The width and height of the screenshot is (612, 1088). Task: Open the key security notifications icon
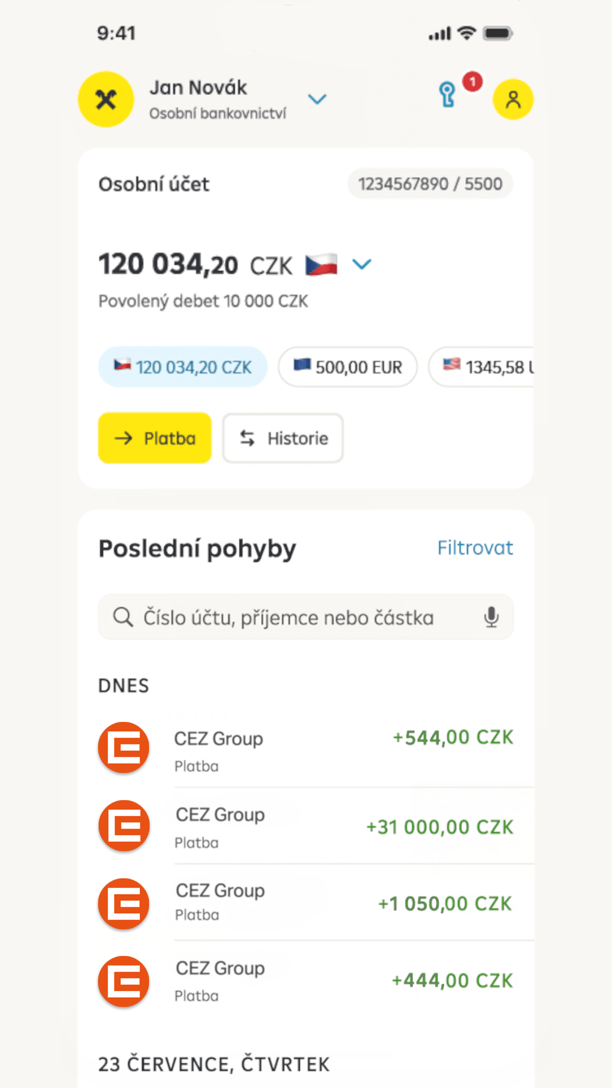click(x=448, y=95)
